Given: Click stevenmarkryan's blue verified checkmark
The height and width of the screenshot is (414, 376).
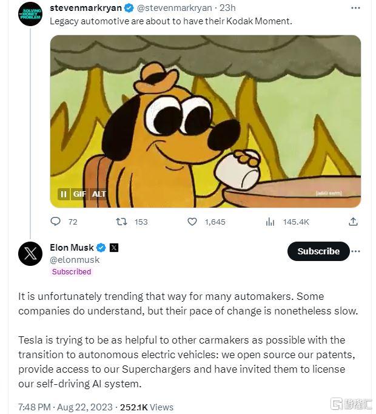Looking at the screenshot, I should [x=129, y=8].
